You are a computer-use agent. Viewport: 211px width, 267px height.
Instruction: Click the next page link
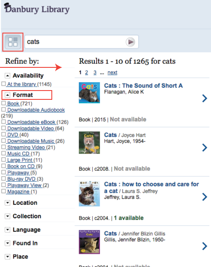(x=112, y=72)
